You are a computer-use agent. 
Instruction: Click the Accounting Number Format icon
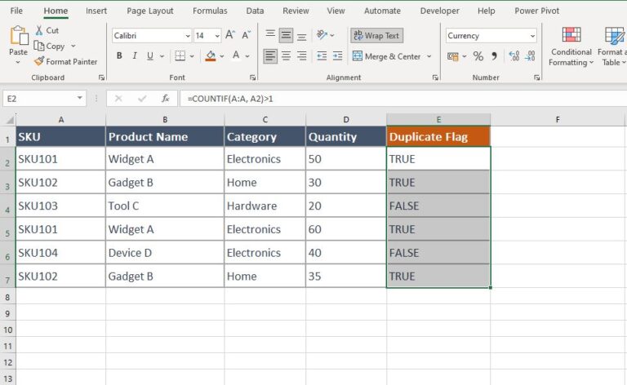pyautogui.click(x=452, y=56)
